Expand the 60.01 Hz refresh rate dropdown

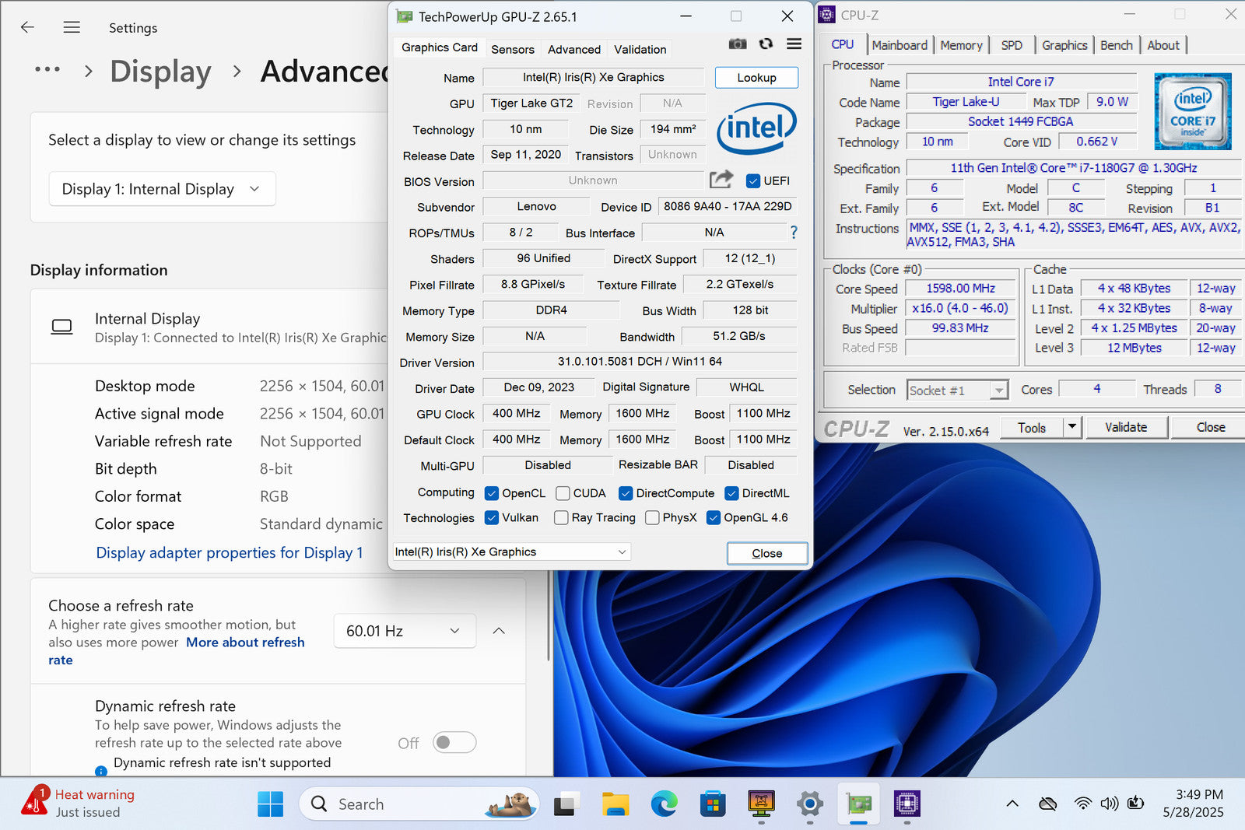tap(404, 631)
